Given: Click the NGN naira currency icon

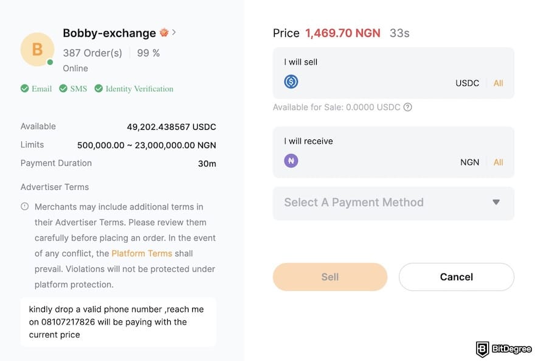Looking at the screenshot, I should pos(291,160).
